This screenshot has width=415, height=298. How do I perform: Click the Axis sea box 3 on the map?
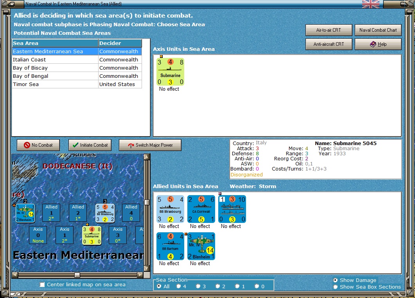point(118,235)
